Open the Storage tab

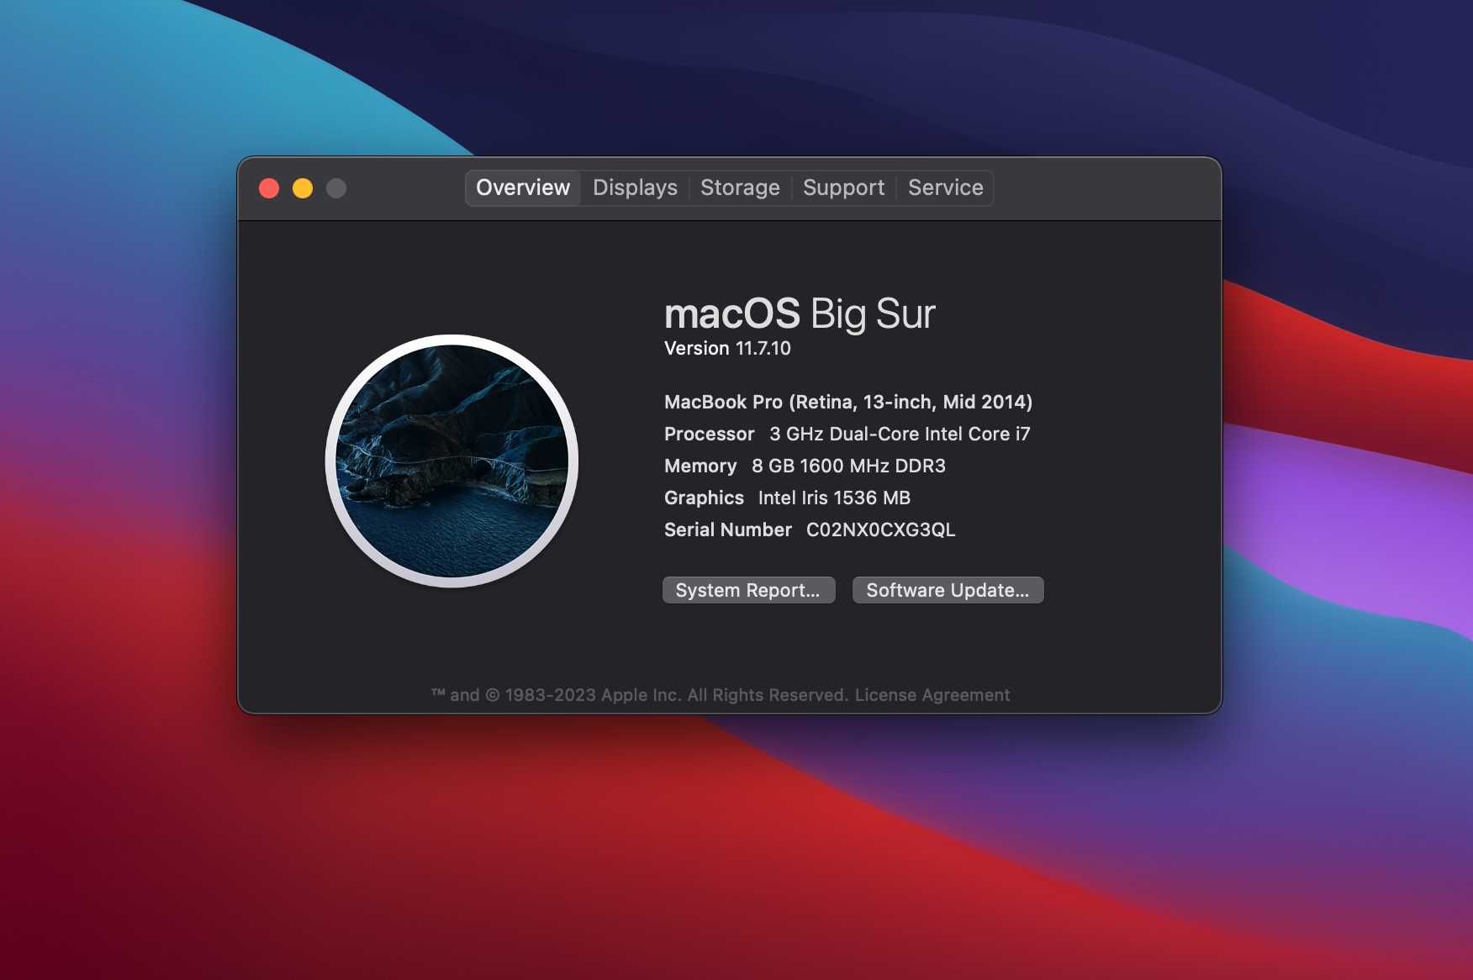click(x=740, y=187)
